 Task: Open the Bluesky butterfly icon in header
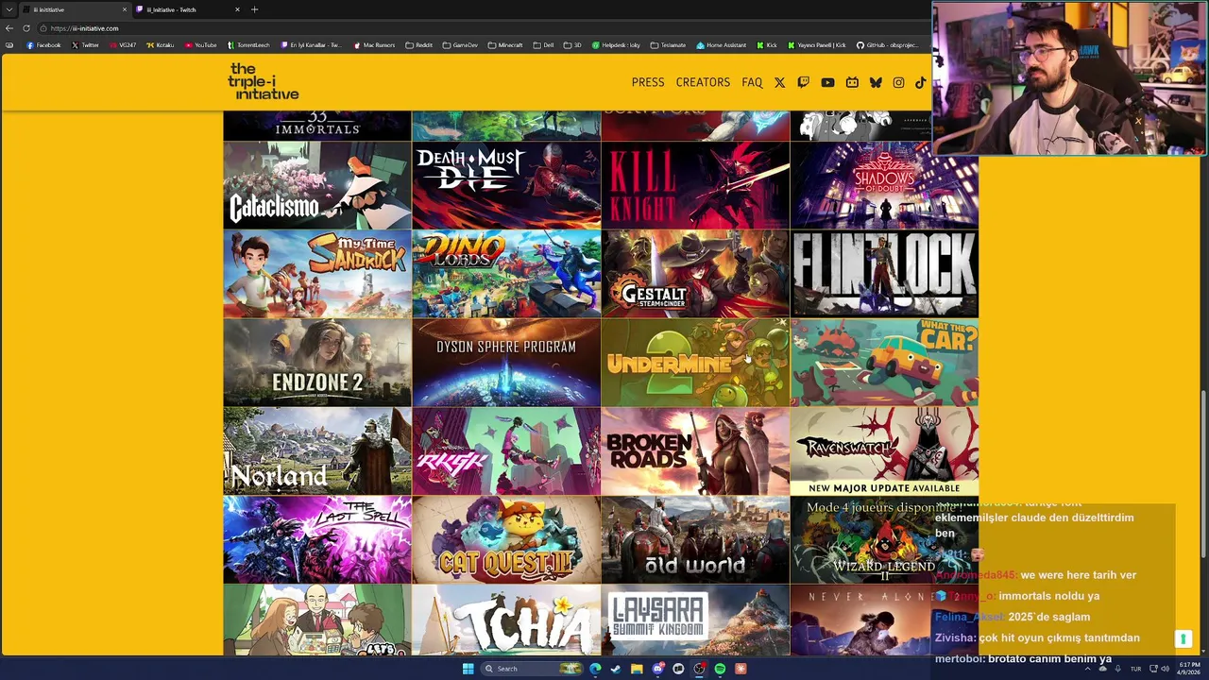pos(876,83)
